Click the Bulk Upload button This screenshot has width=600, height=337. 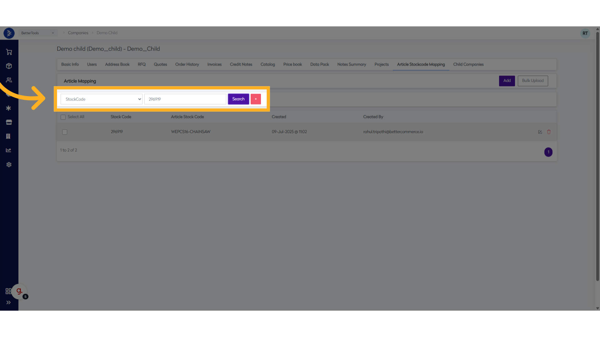532,81
